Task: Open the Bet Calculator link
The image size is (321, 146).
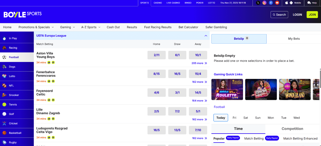Action: tap(188, 27)
